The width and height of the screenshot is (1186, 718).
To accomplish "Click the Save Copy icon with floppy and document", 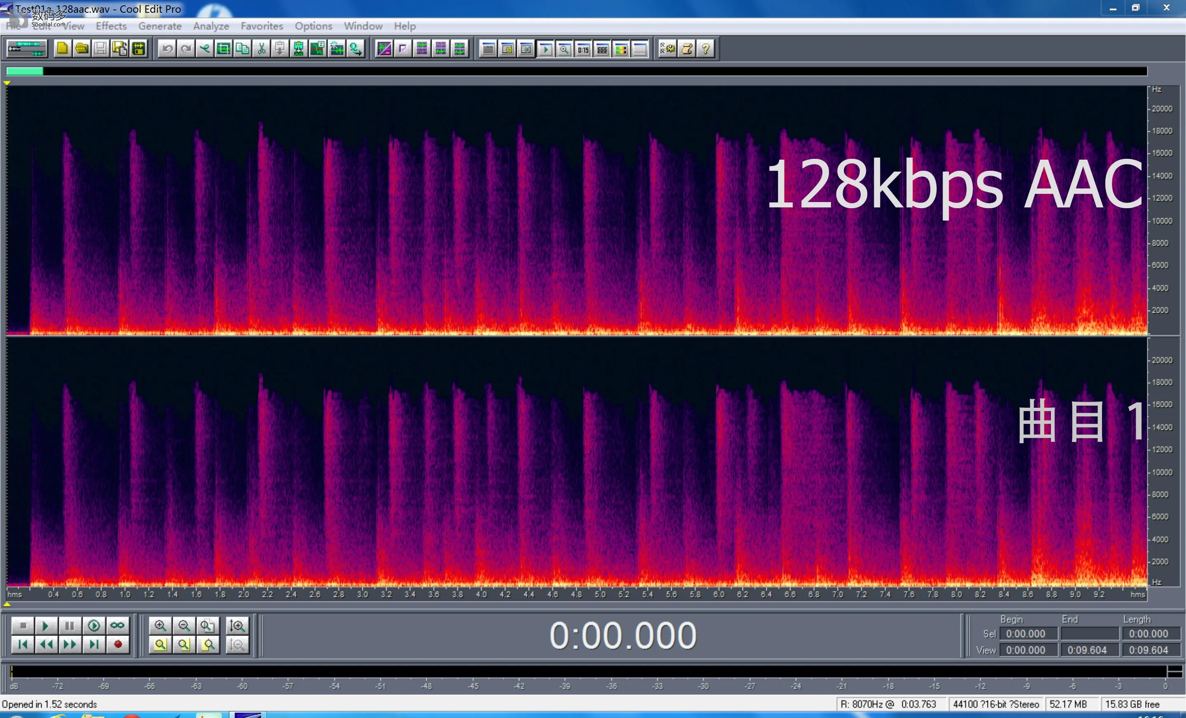I will (x=119, y=49).
